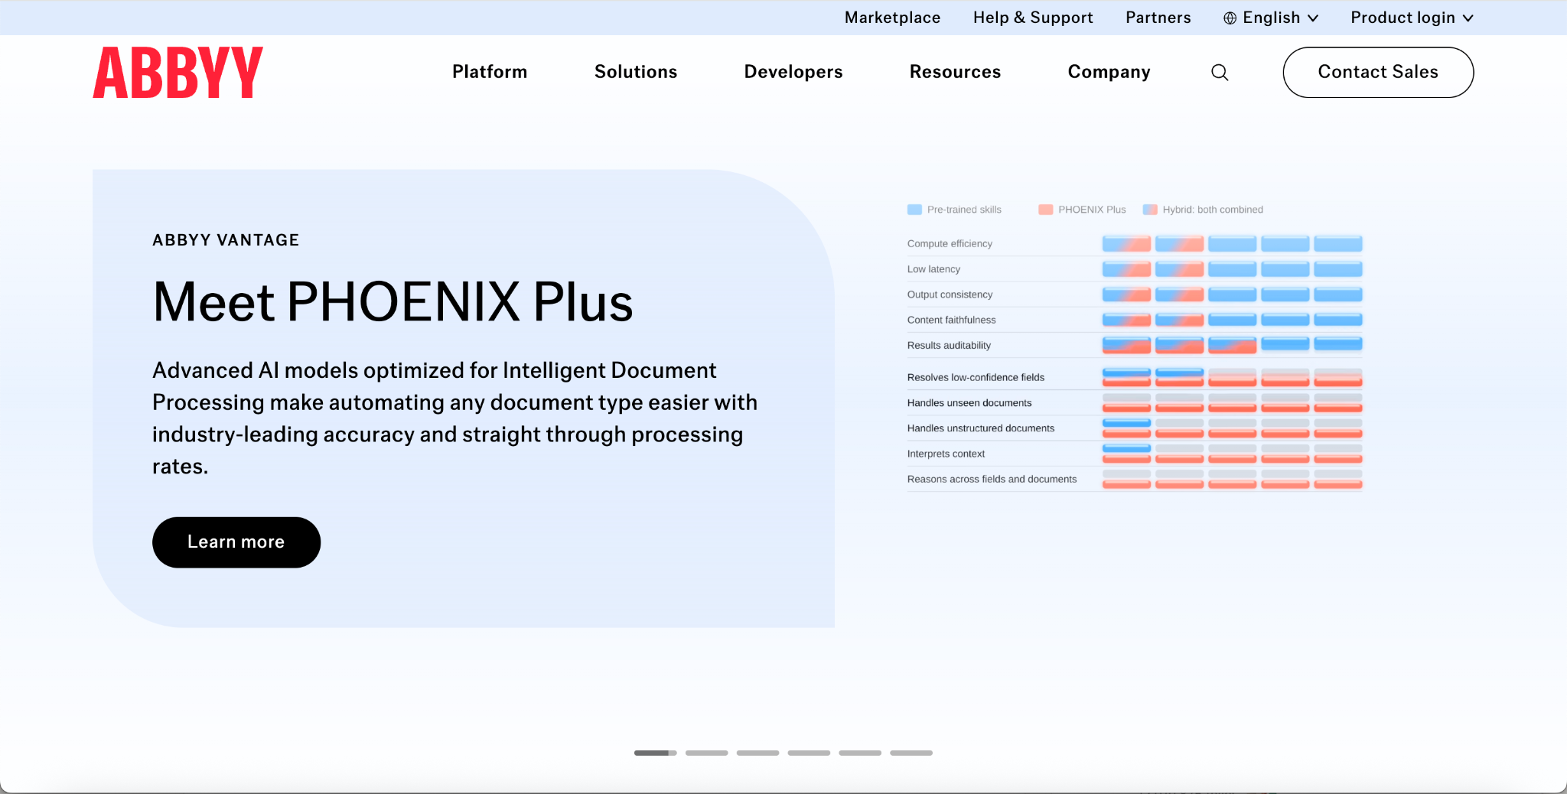Expand the English language dropdown

pos(1271,18)
